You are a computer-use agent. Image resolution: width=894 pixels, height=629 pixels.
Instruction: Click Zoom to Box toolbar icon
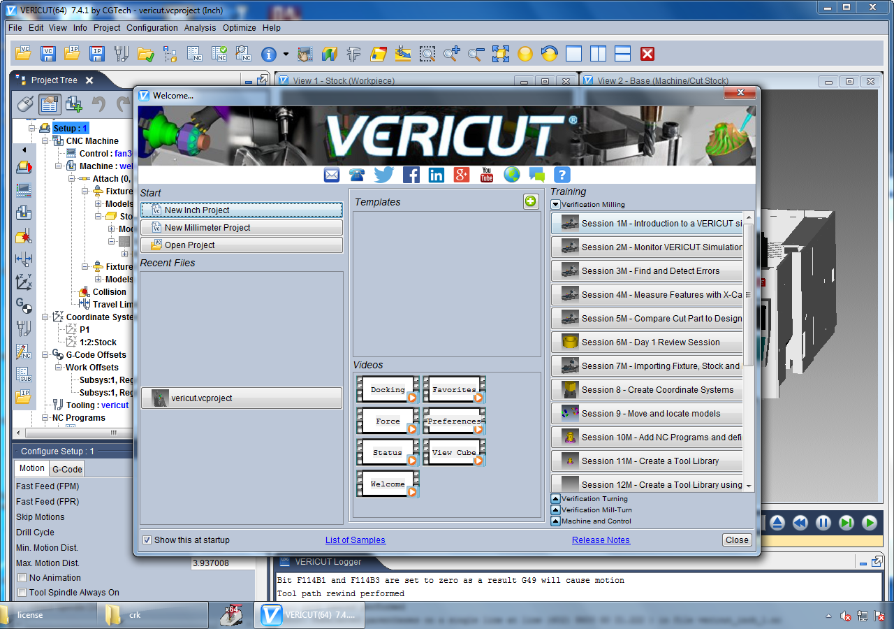[x=427, y=54]
